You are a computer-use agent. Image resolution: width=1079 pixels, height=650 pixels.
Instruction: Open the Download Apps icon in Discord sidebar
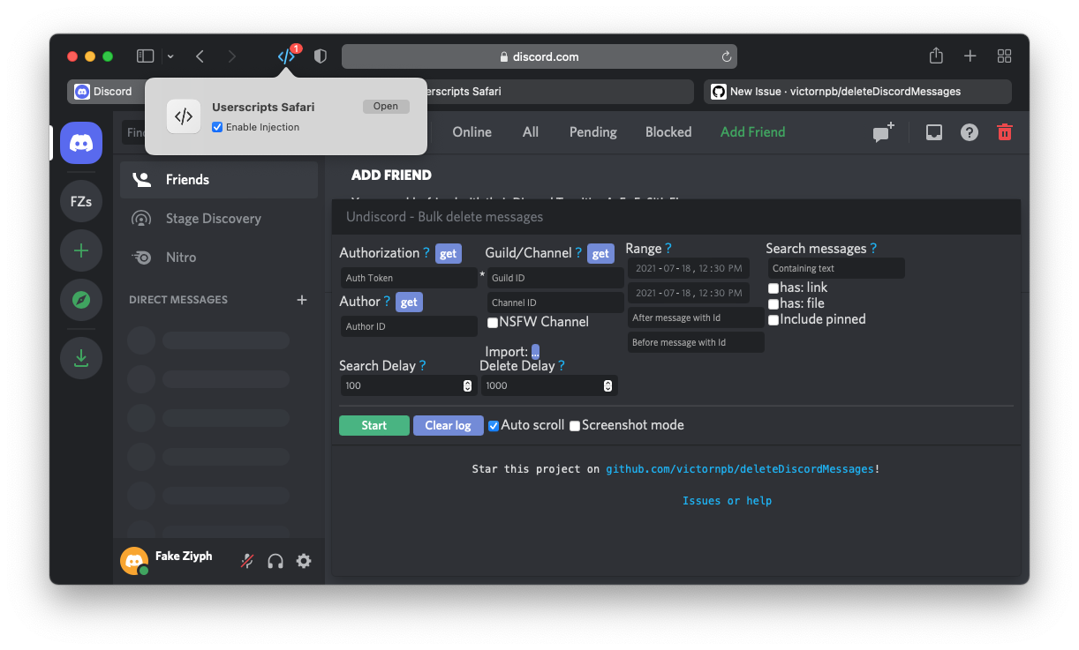point(80,358)
